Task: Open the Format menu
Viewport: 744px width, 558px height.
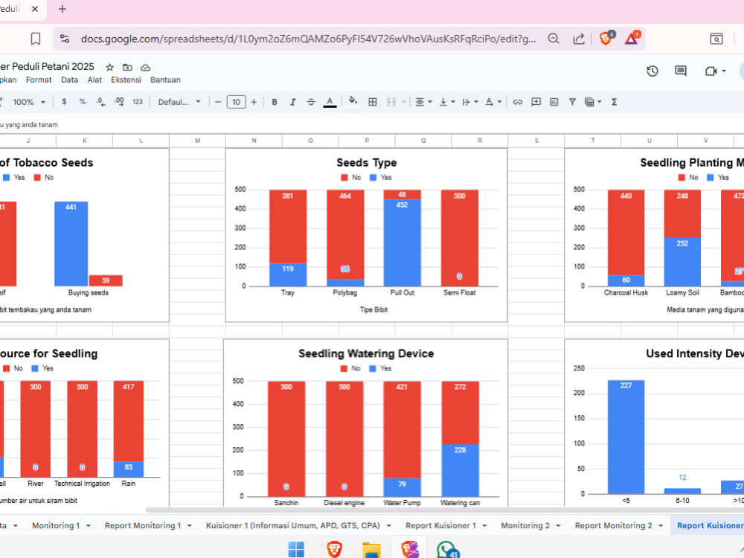Action: pos(39,80)
